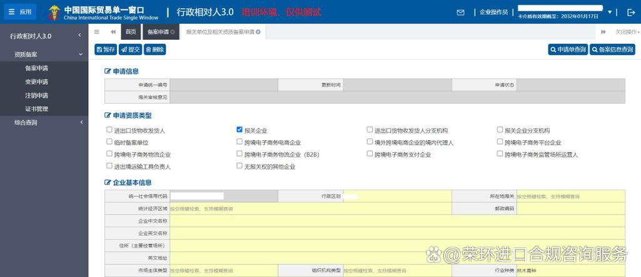Check 跨境电子商务监管场所运营人 checkbox

(500, 154)
